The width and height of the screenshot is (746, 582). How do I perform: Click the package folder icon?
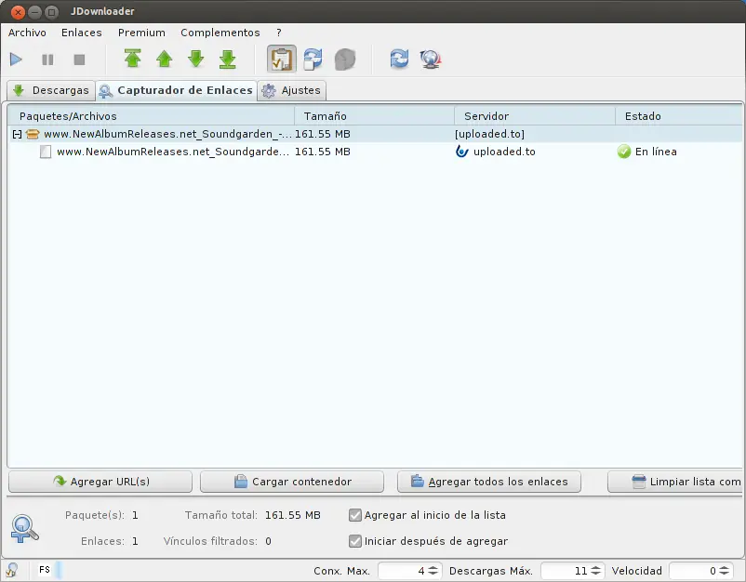pyautogui.click(x=33, y=135)
